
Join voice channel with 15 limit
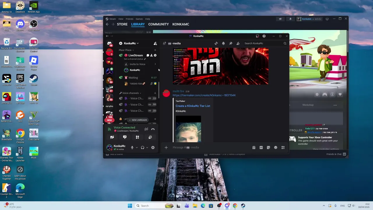tap(138, 98)
